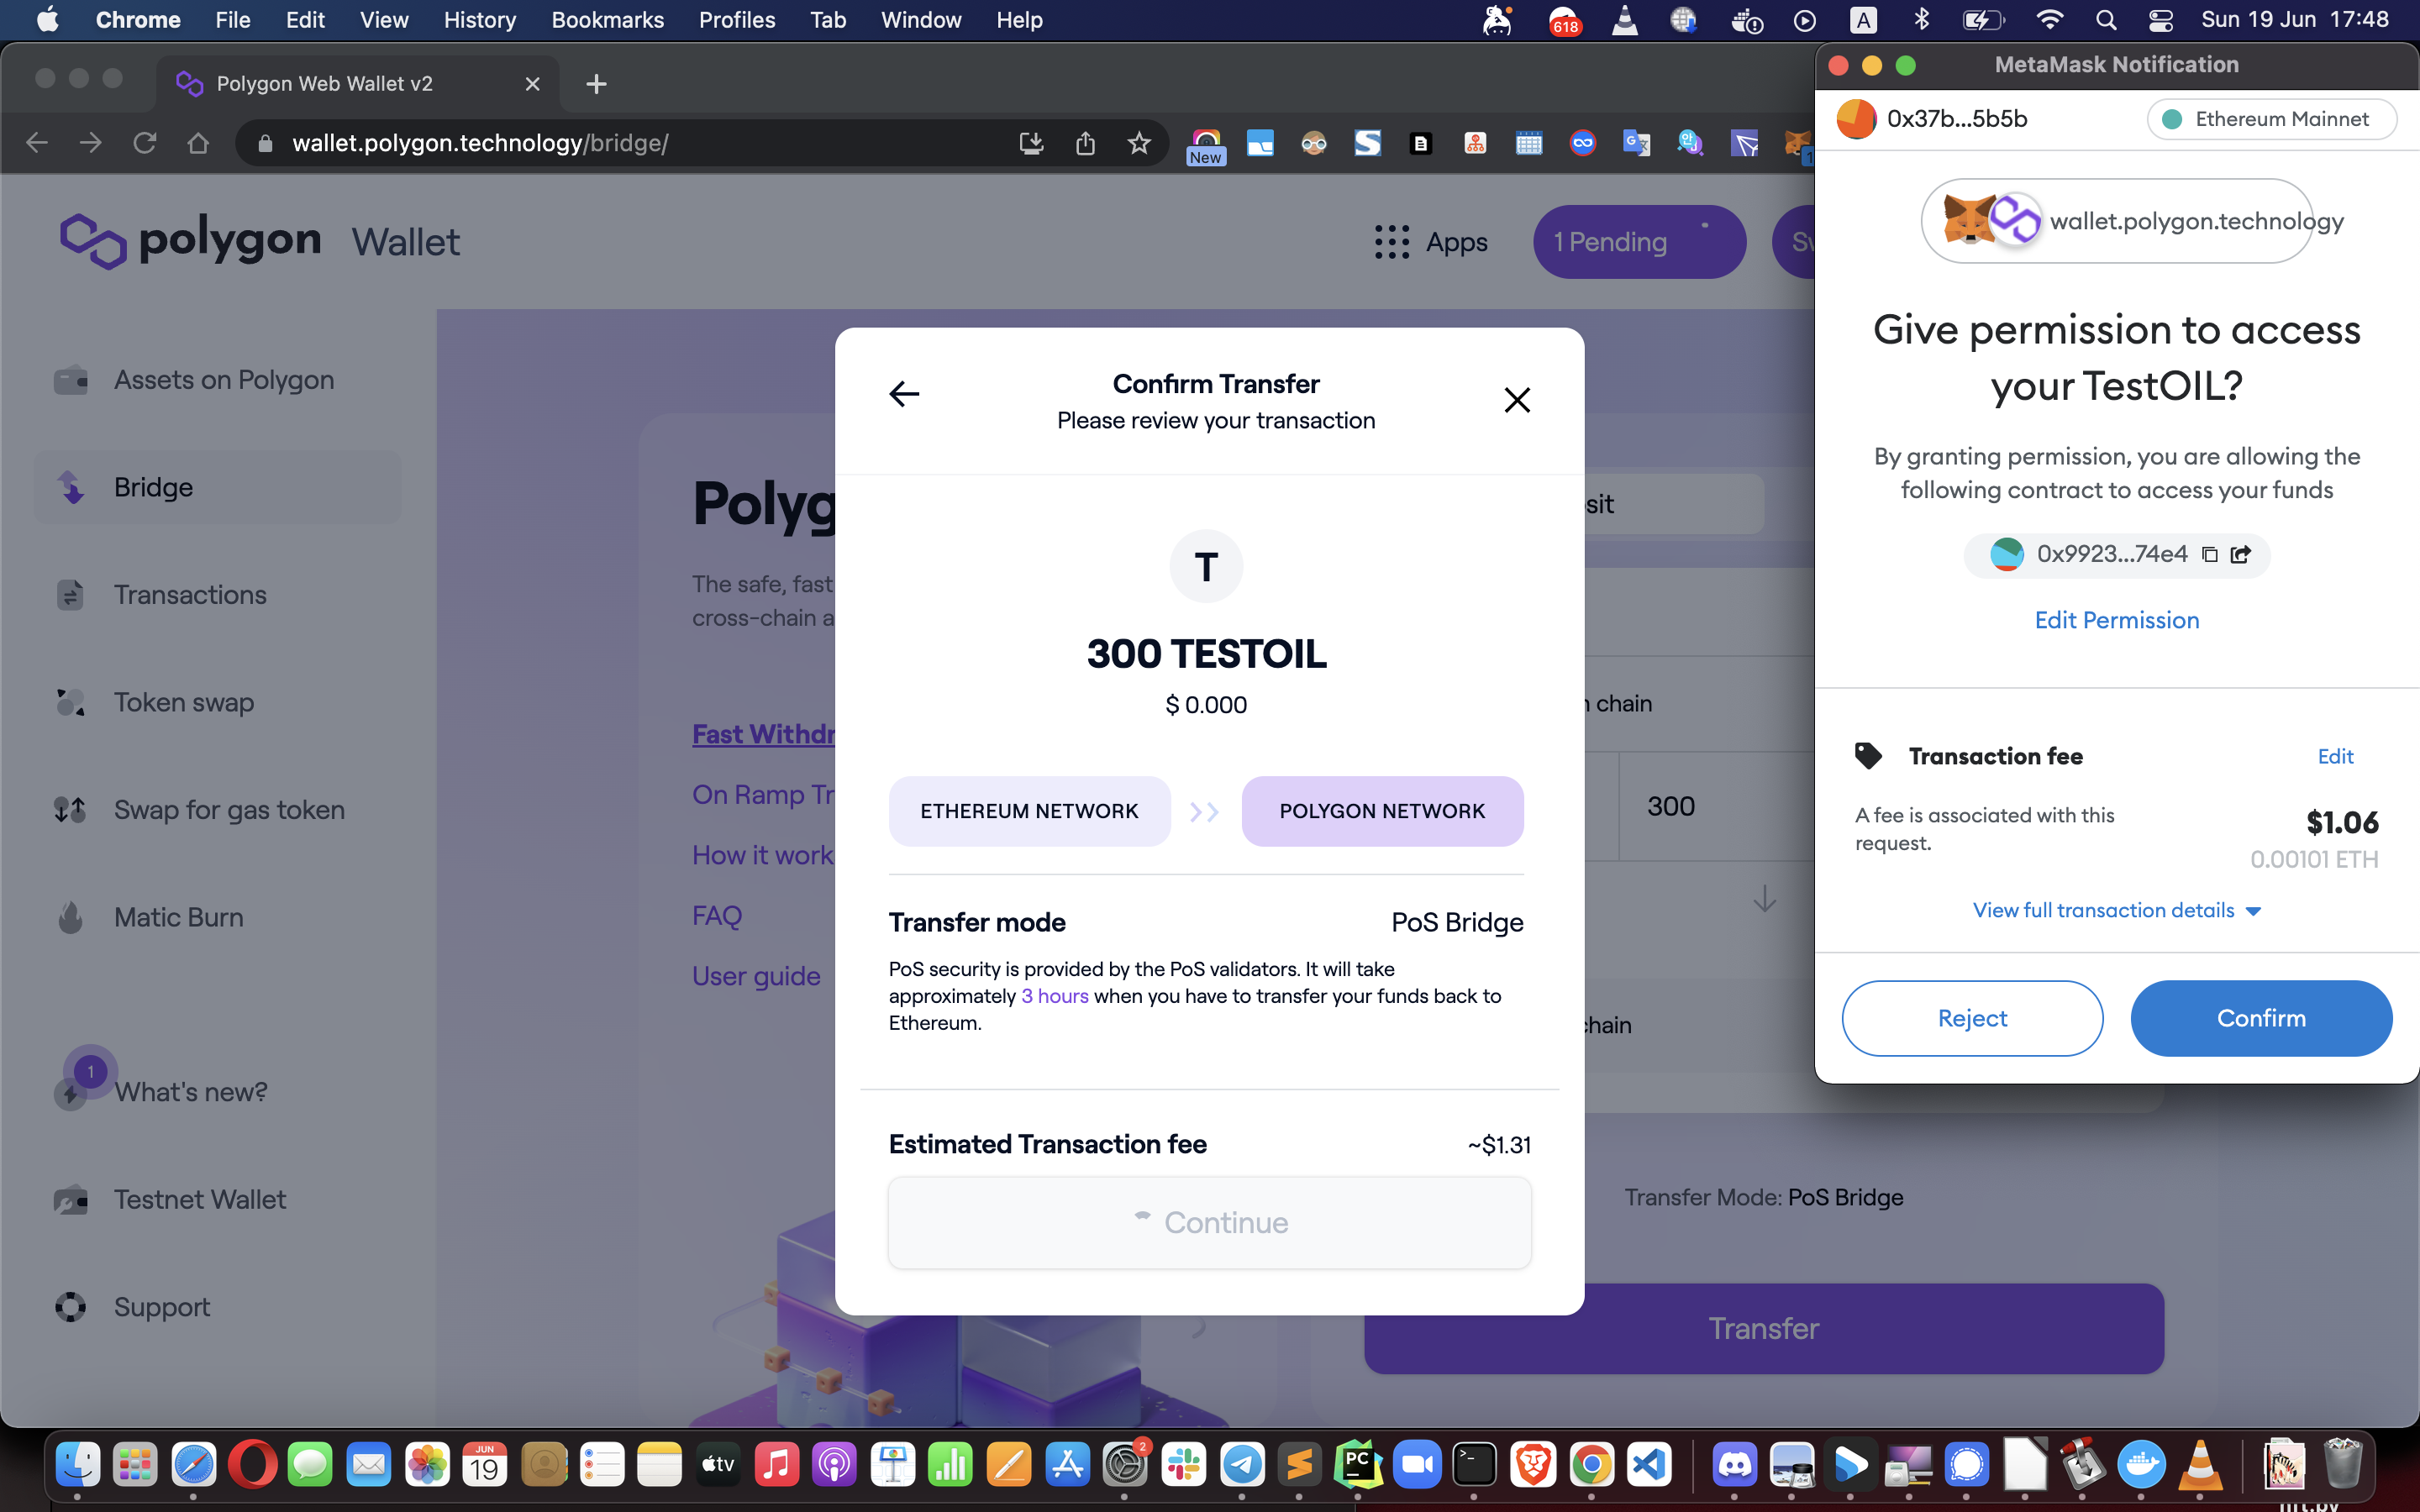Screen dimensions: 2420x1512
Task: Reload the page
Action: (x=144, y=143)
